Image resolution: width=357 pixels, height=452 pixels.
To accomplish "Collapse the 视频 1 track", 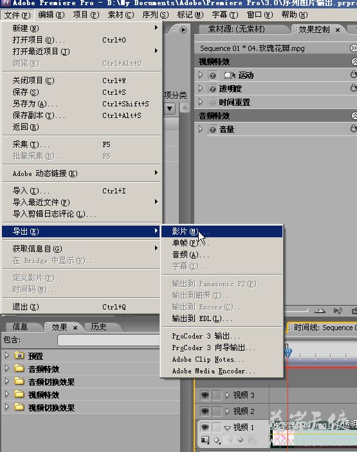I will [227, 427].
